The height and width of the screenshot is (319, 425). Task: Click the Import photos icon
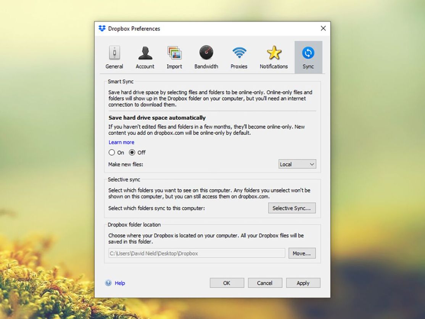point(174,53)
